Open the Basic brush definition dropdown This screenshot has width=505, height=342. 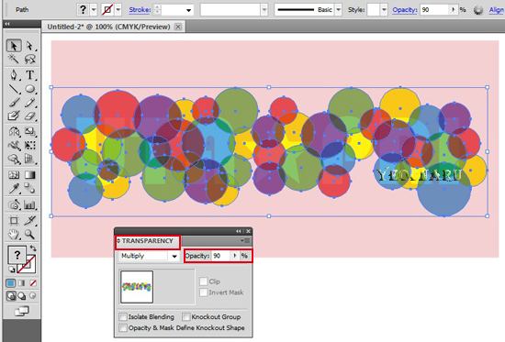(338, 10)
